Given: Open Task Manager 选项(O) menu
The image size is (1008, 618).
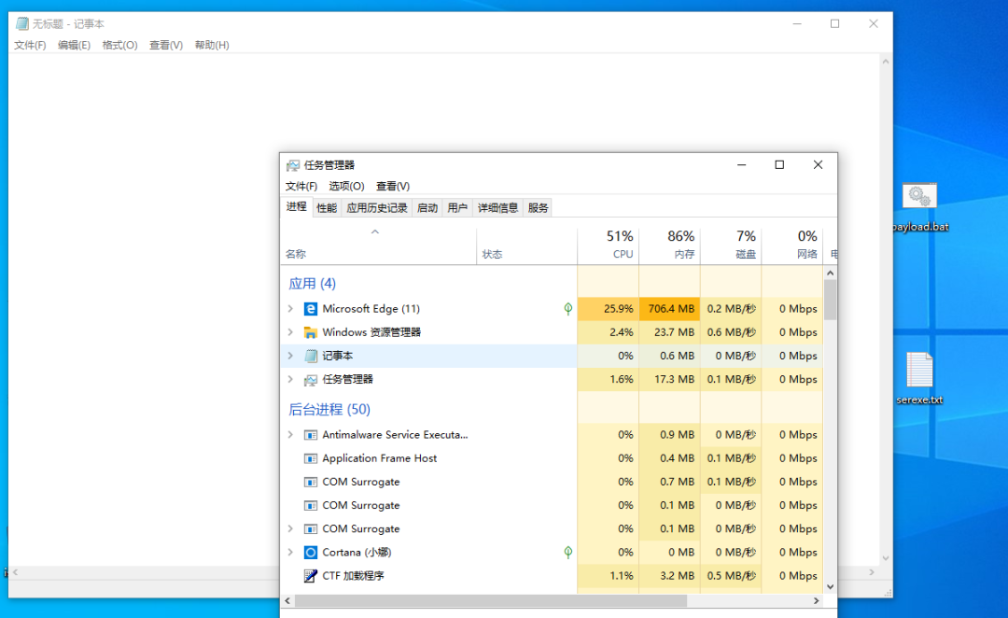Looking at the screenshot, I should tap(346, 186).
